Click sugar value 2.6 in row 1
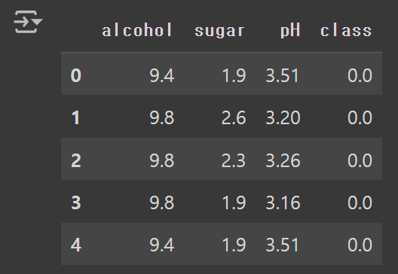 [234, 118]
